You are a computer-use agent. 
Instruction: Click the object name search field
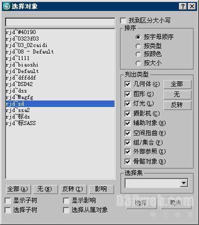tap(60, 22)
